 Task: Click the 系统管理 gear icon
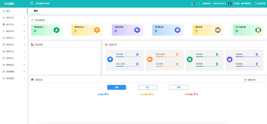tap(4, 72)
